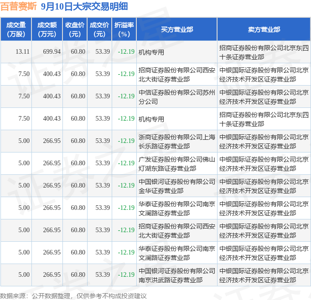The height and width of the screenshot is (300, 311).
Task: Click 5.00 in the 南京洪武路 row
Action: click(x=24, y=275)
